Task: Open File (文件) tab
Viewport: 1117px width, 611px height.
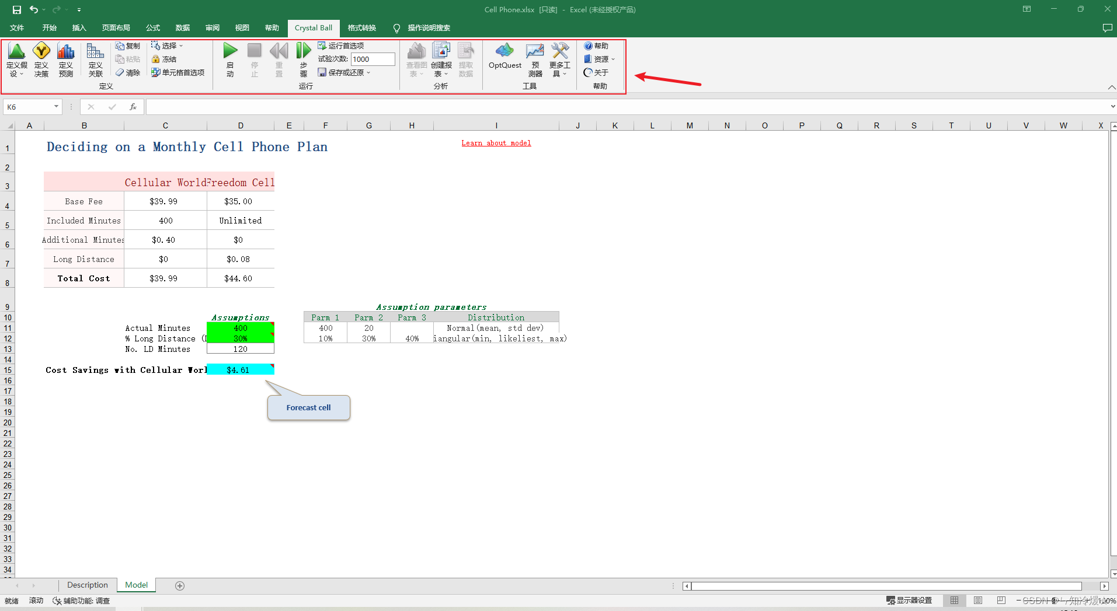Action: pyautogui.click(x=17, y=27)
